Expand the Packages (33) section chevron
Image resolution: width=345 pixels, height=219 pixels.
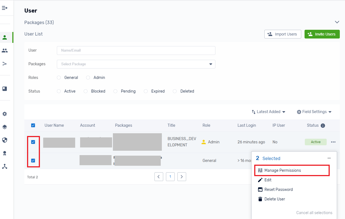(x=337, y=22)
